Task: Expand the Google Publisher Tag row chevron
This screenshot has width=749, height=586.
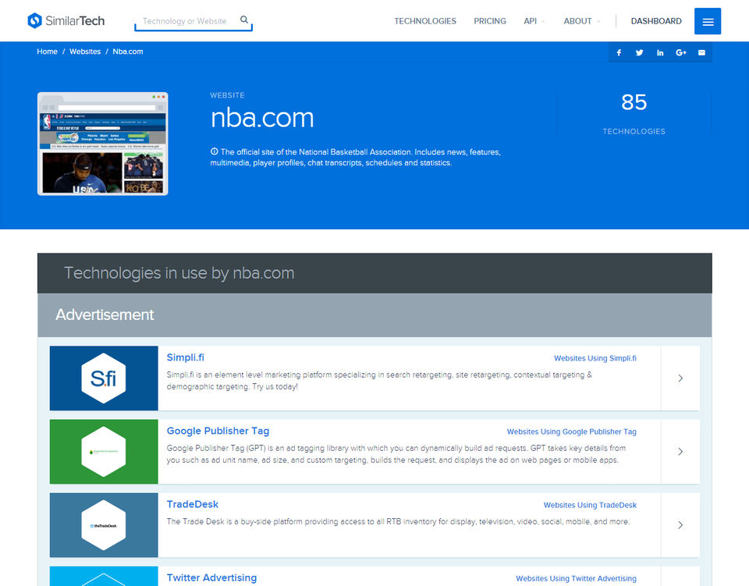Action: coord(680,452)
